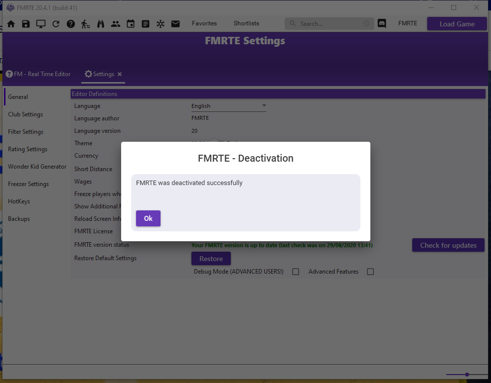Screen dimensions: 491x383
Task: Open the binoculars search icon
Action: click(x=101, y=24)
